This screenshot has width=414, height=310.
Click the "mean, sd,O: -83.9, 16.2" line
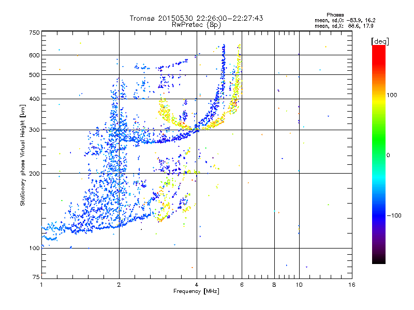coord(345,20)
